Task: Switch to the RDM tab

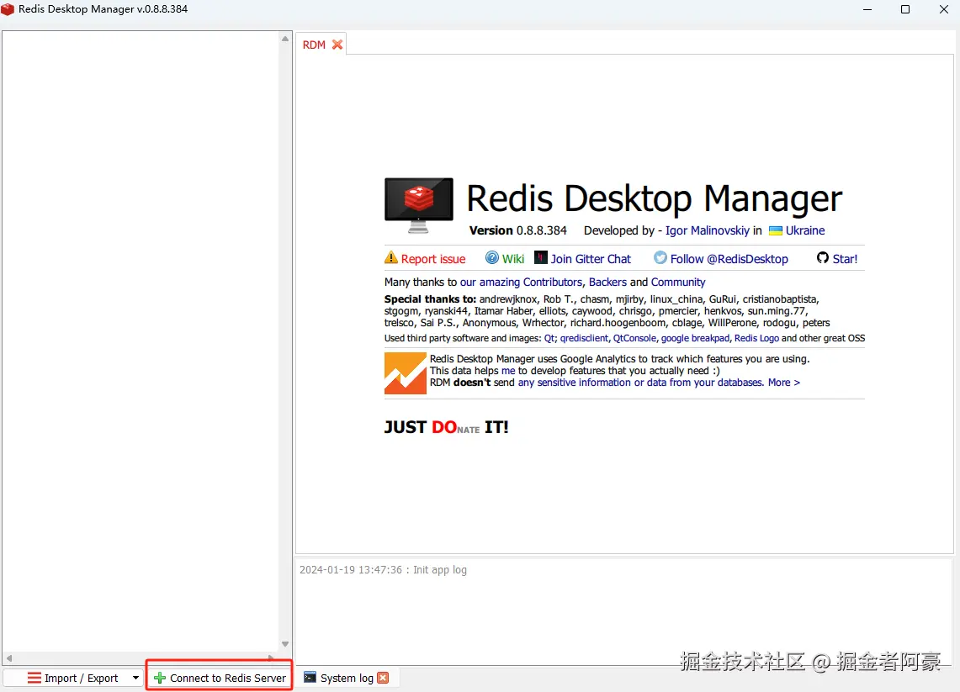Action: [x=314, y=45]
